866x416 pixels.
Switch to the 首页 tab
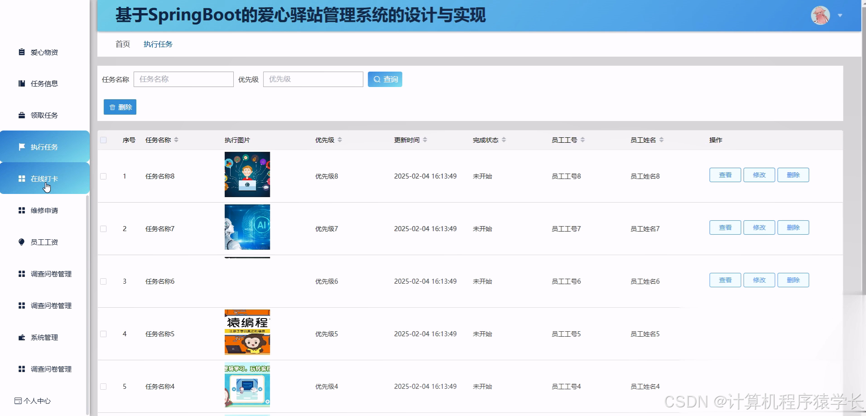(x=122, y=44)
